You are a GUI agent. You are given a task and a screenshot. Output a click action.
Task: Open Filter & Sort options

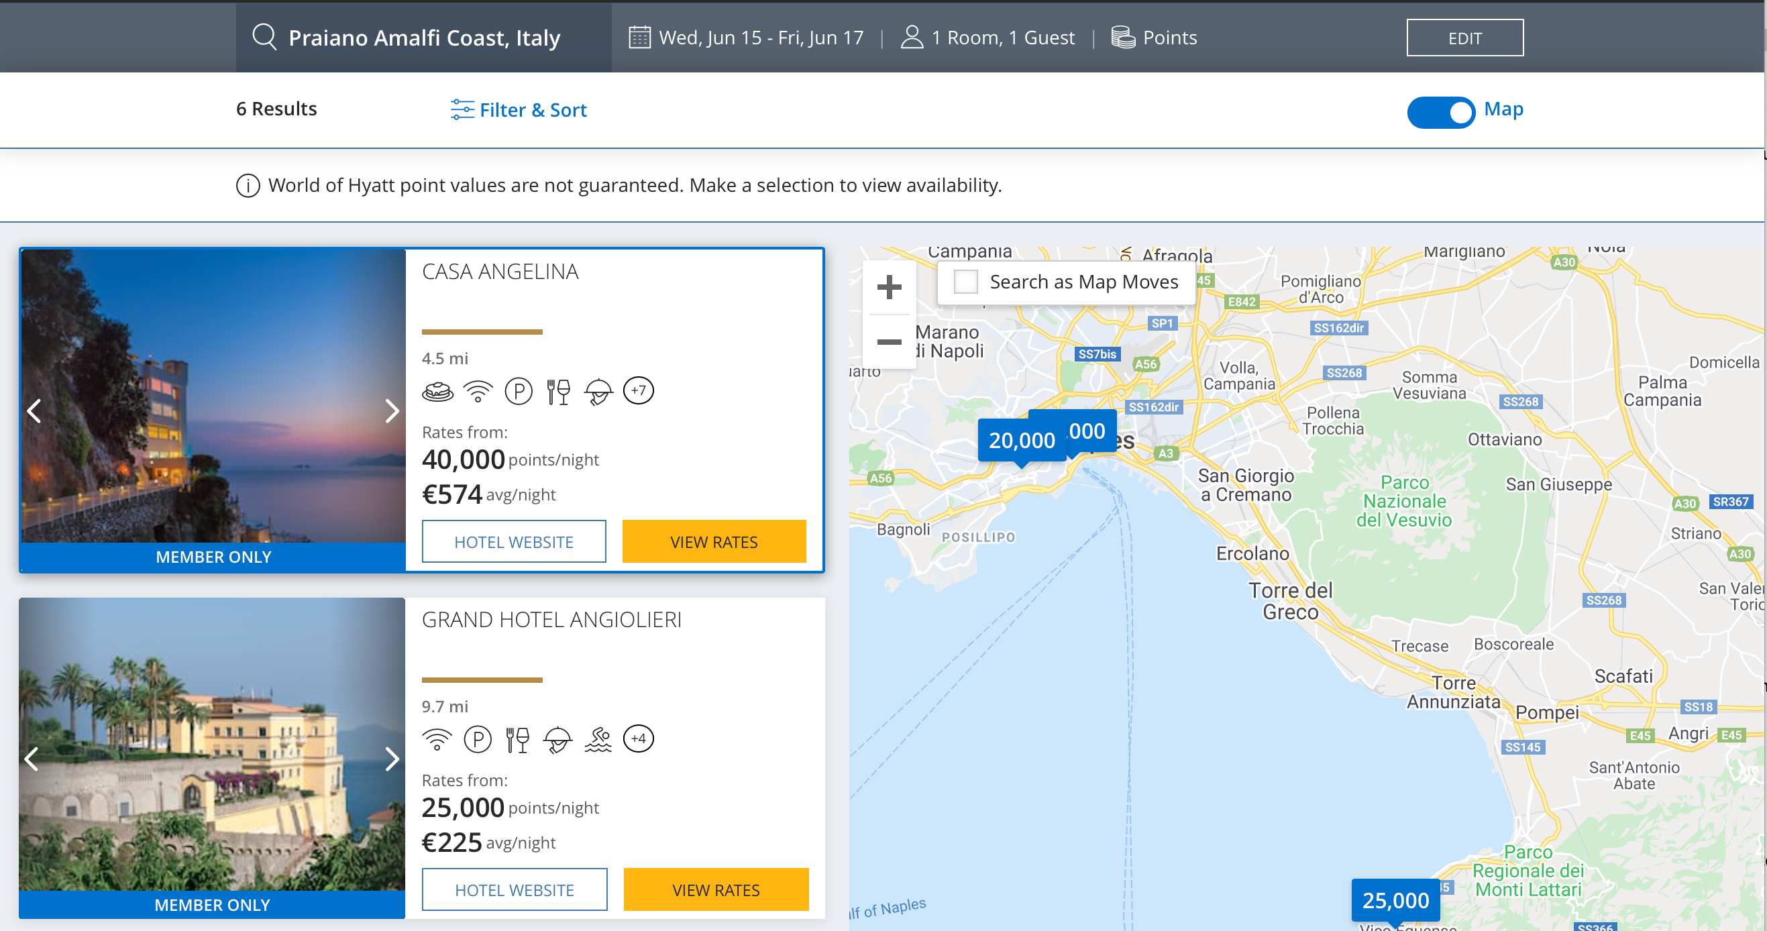click(x=519, y=110)
